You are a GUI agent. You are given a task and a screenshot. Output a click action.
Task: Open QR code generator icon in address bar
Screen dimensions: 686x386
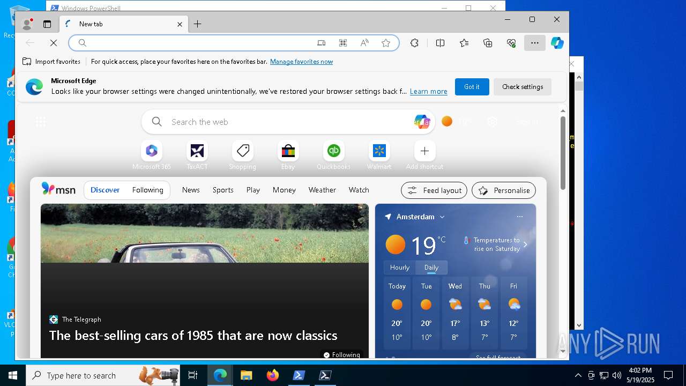coord(343,43)
